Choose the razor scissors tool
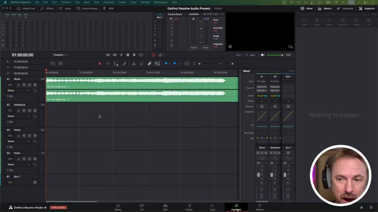The height and width of the screenshot is (212, 378). 134,64
